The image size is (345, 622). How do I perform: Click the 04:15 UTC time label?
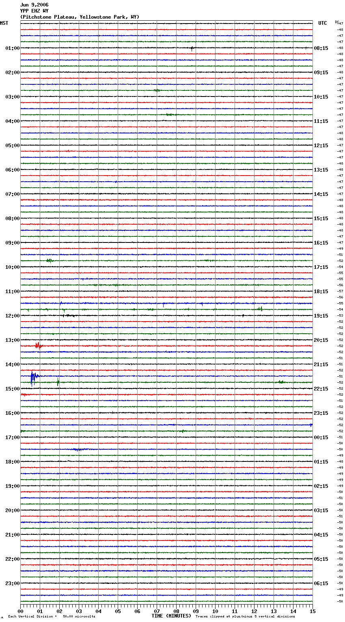pos(321,535)
